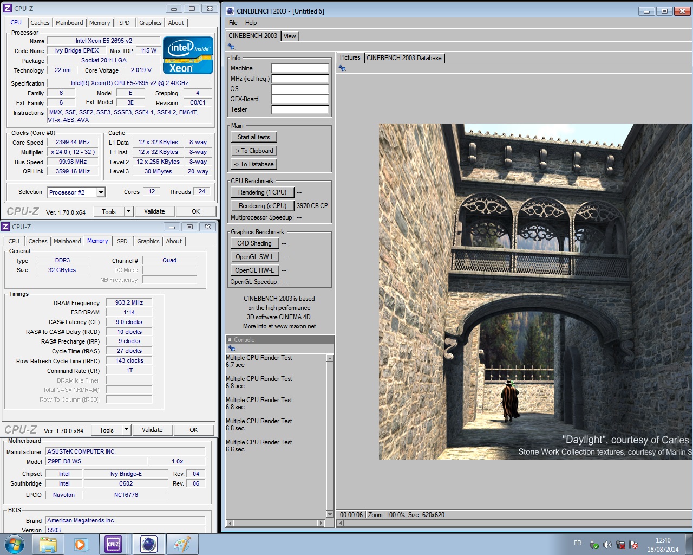Screen dimensions: 693x555
Task: Click the Tester input field
Action: pyautogui.click(x=300, y=109)
